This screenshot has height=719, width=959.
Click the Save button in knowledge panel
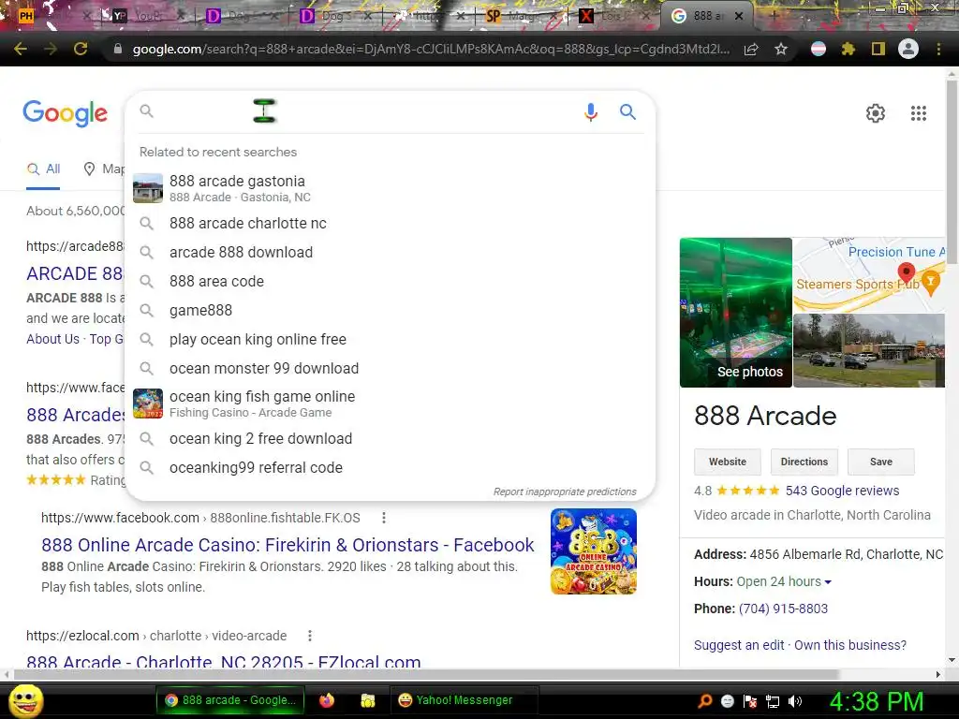(x=880, y=462)
